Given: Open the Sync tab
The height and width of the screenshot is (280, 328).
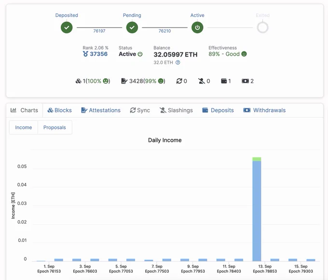Looking at the screenshot, I should [140, 110].
